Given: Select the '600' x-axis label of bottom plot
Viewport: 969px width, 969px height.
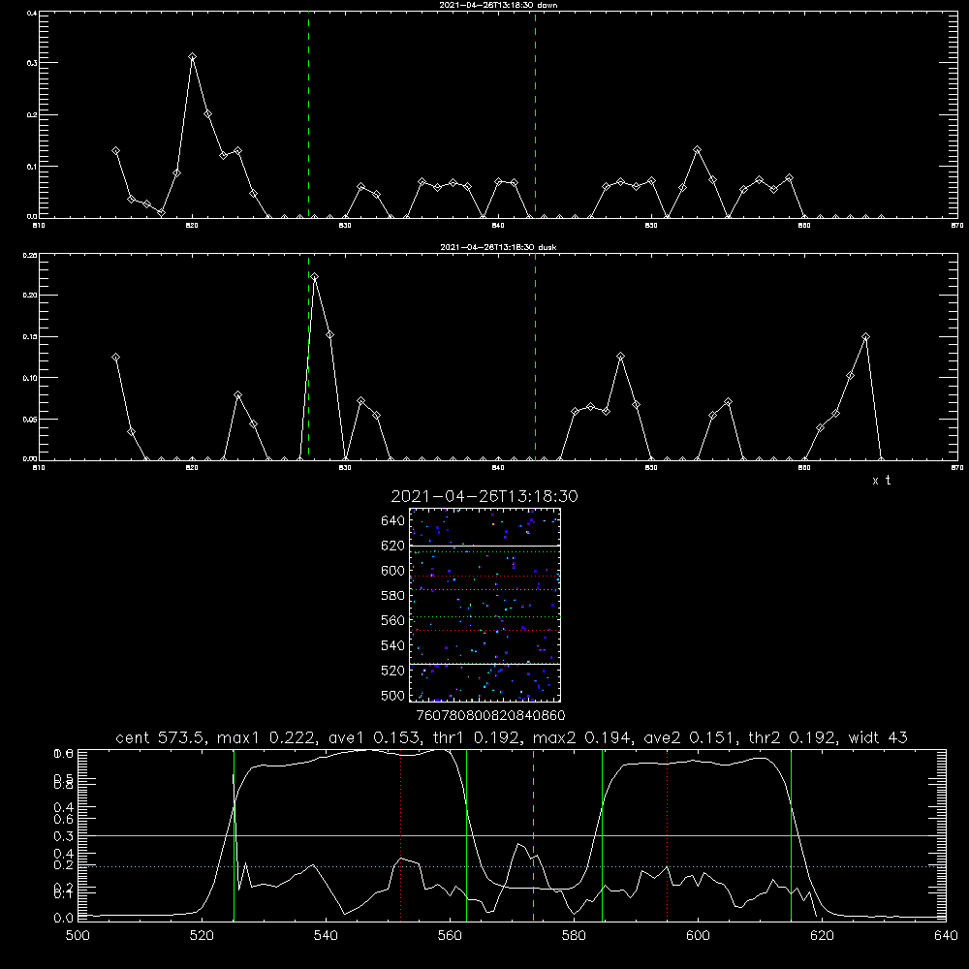Looking at the screenshot, I should (698, 936).
